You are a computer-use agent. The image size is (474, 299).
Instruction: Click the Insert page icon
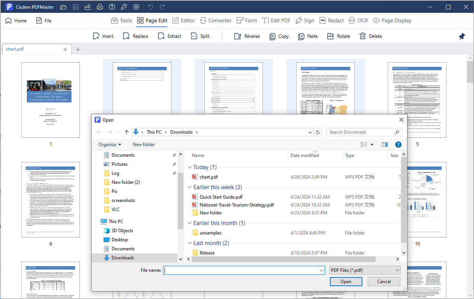96,36
